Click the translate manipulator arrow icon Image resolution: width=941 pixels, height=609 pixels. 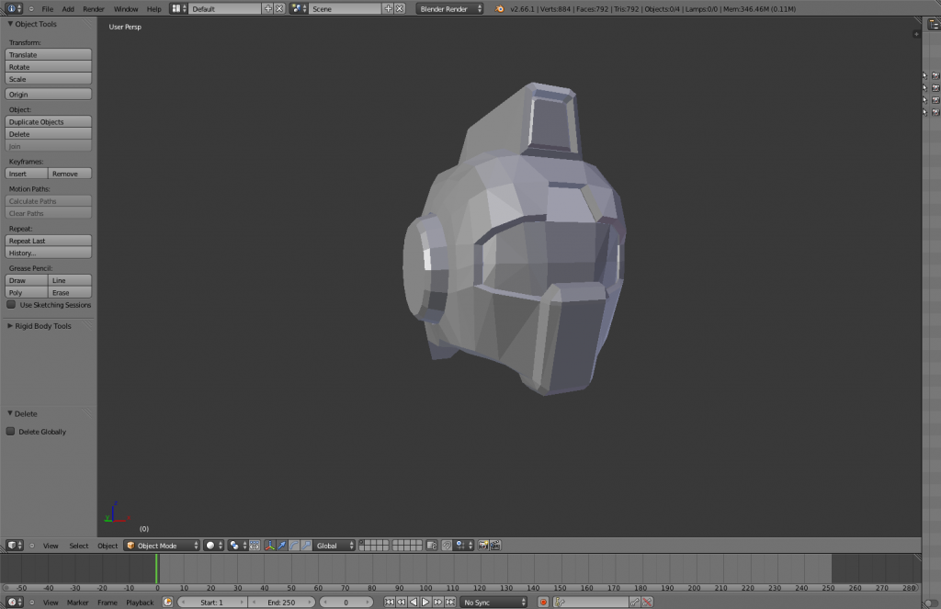pos(282,546)
